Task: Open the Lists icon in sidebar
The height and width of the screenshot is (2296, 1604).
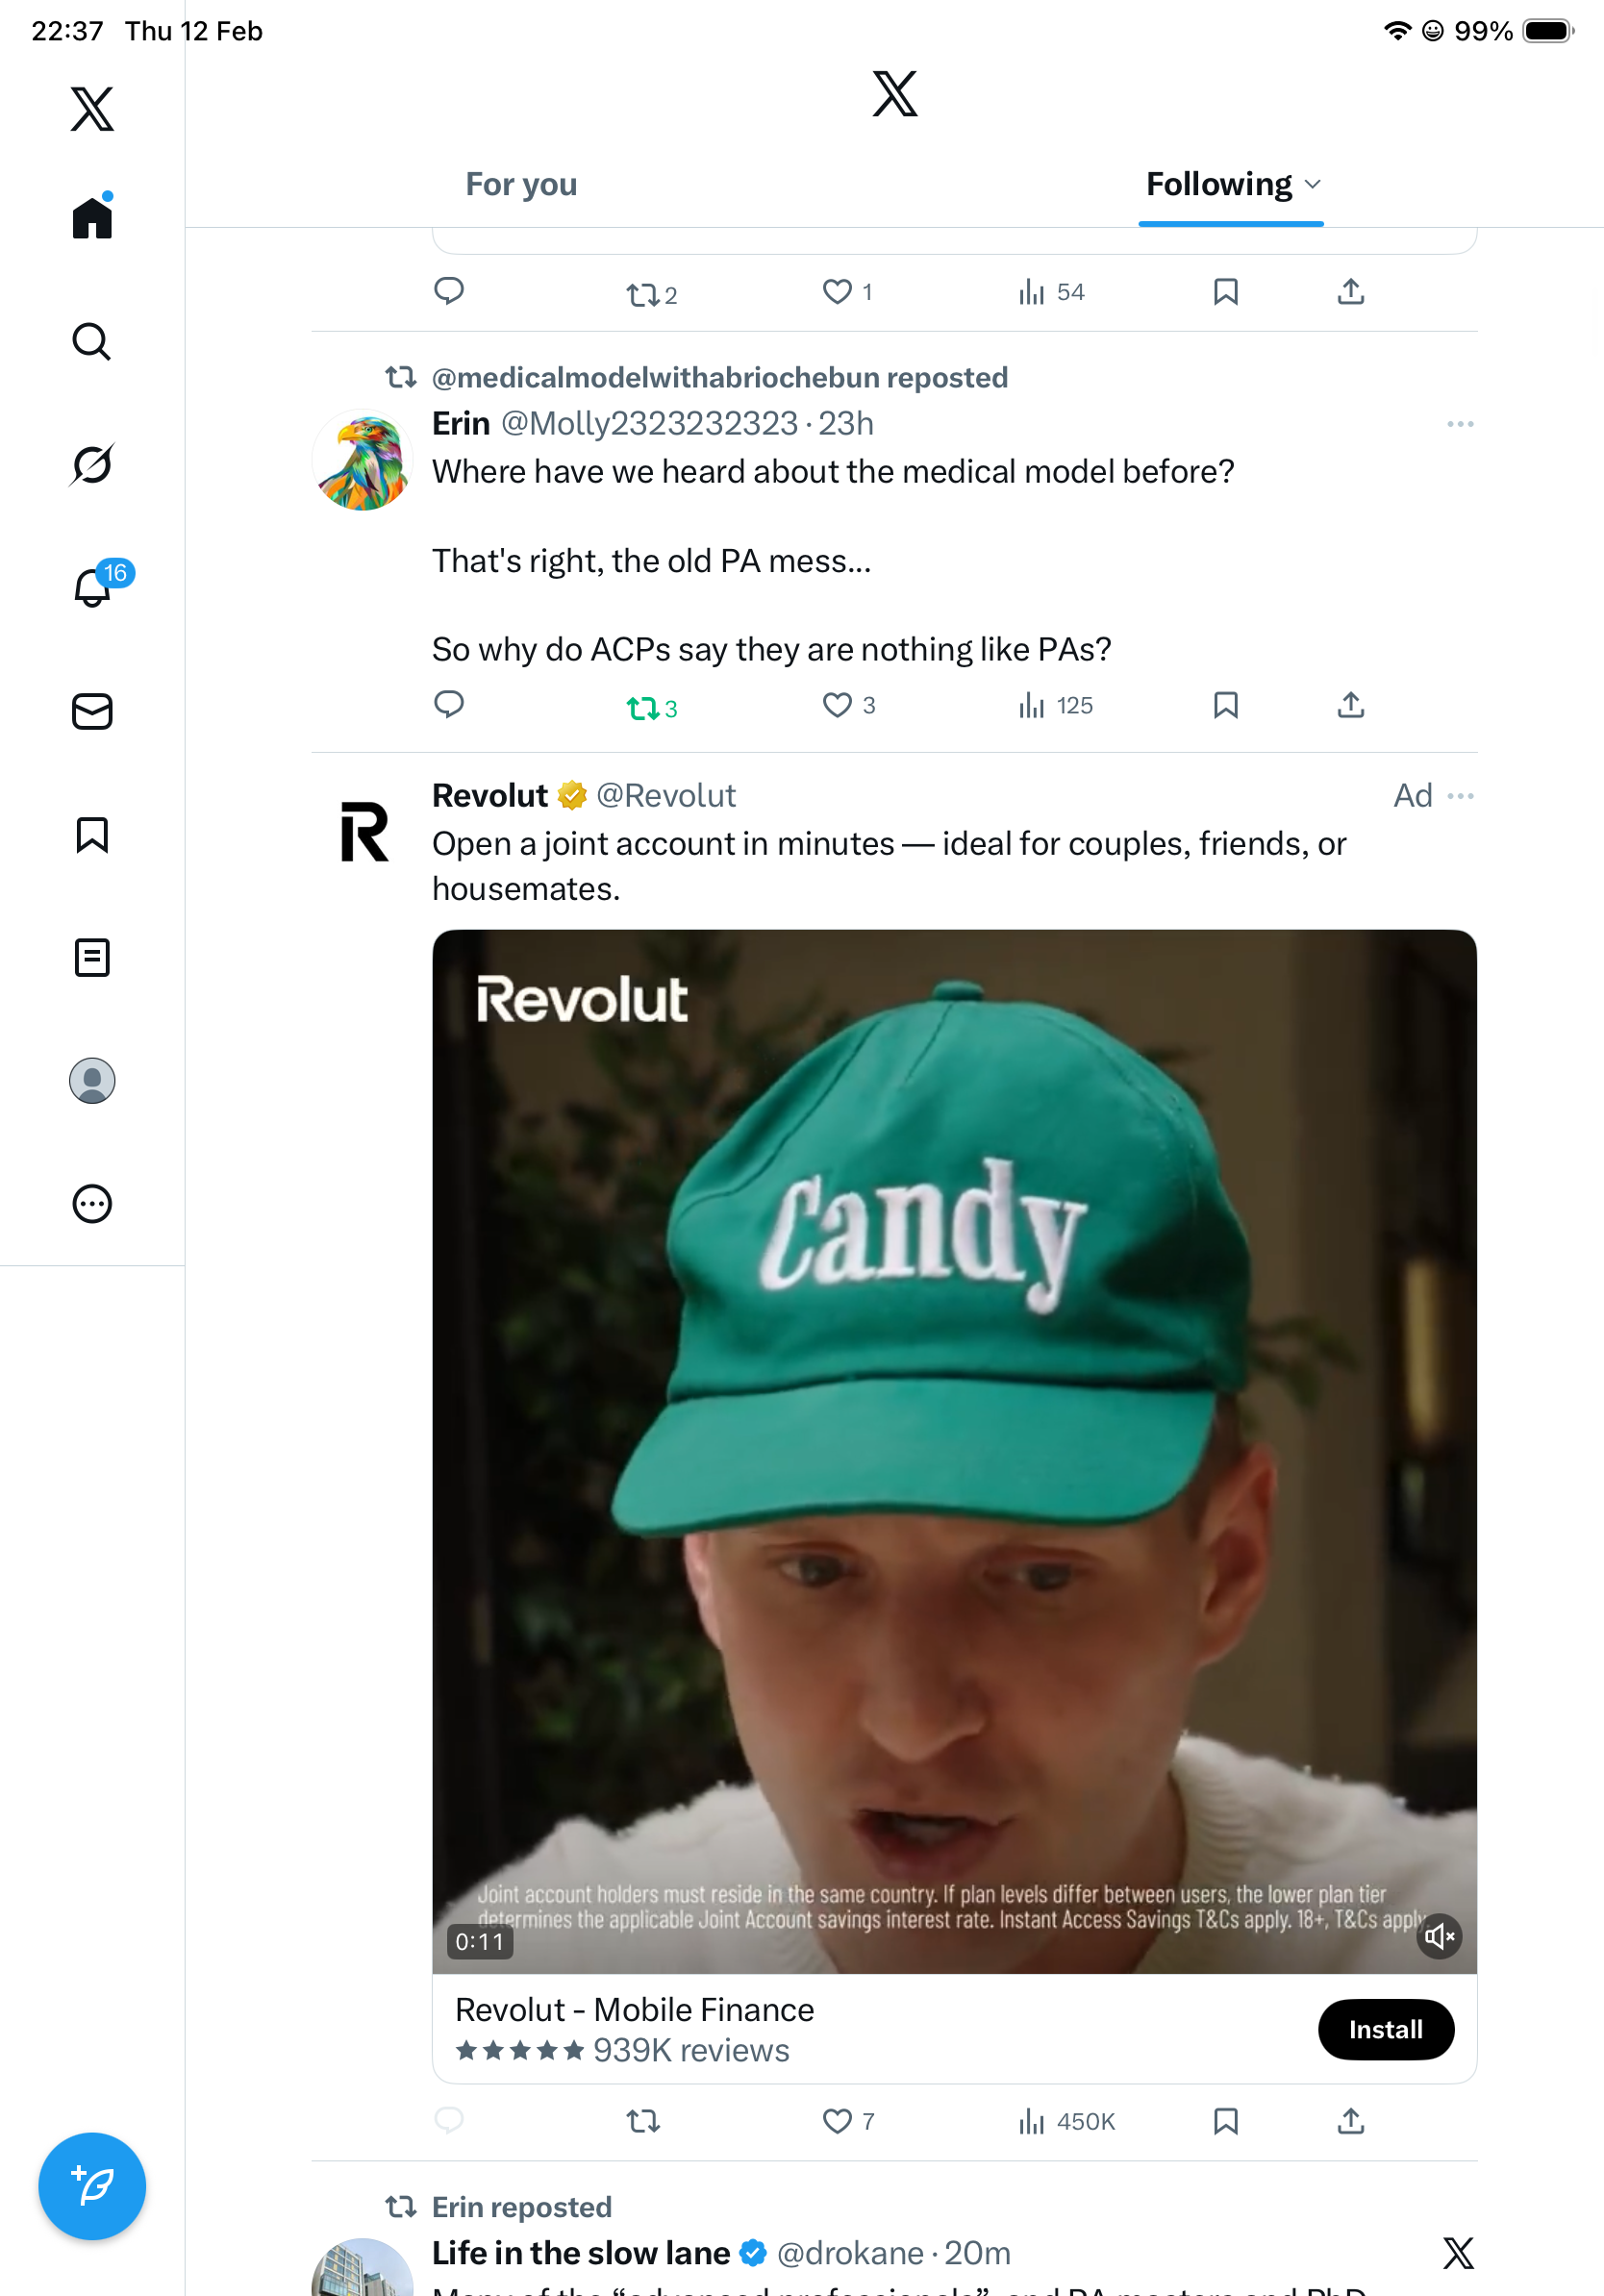Action: (x=91, y=958)
